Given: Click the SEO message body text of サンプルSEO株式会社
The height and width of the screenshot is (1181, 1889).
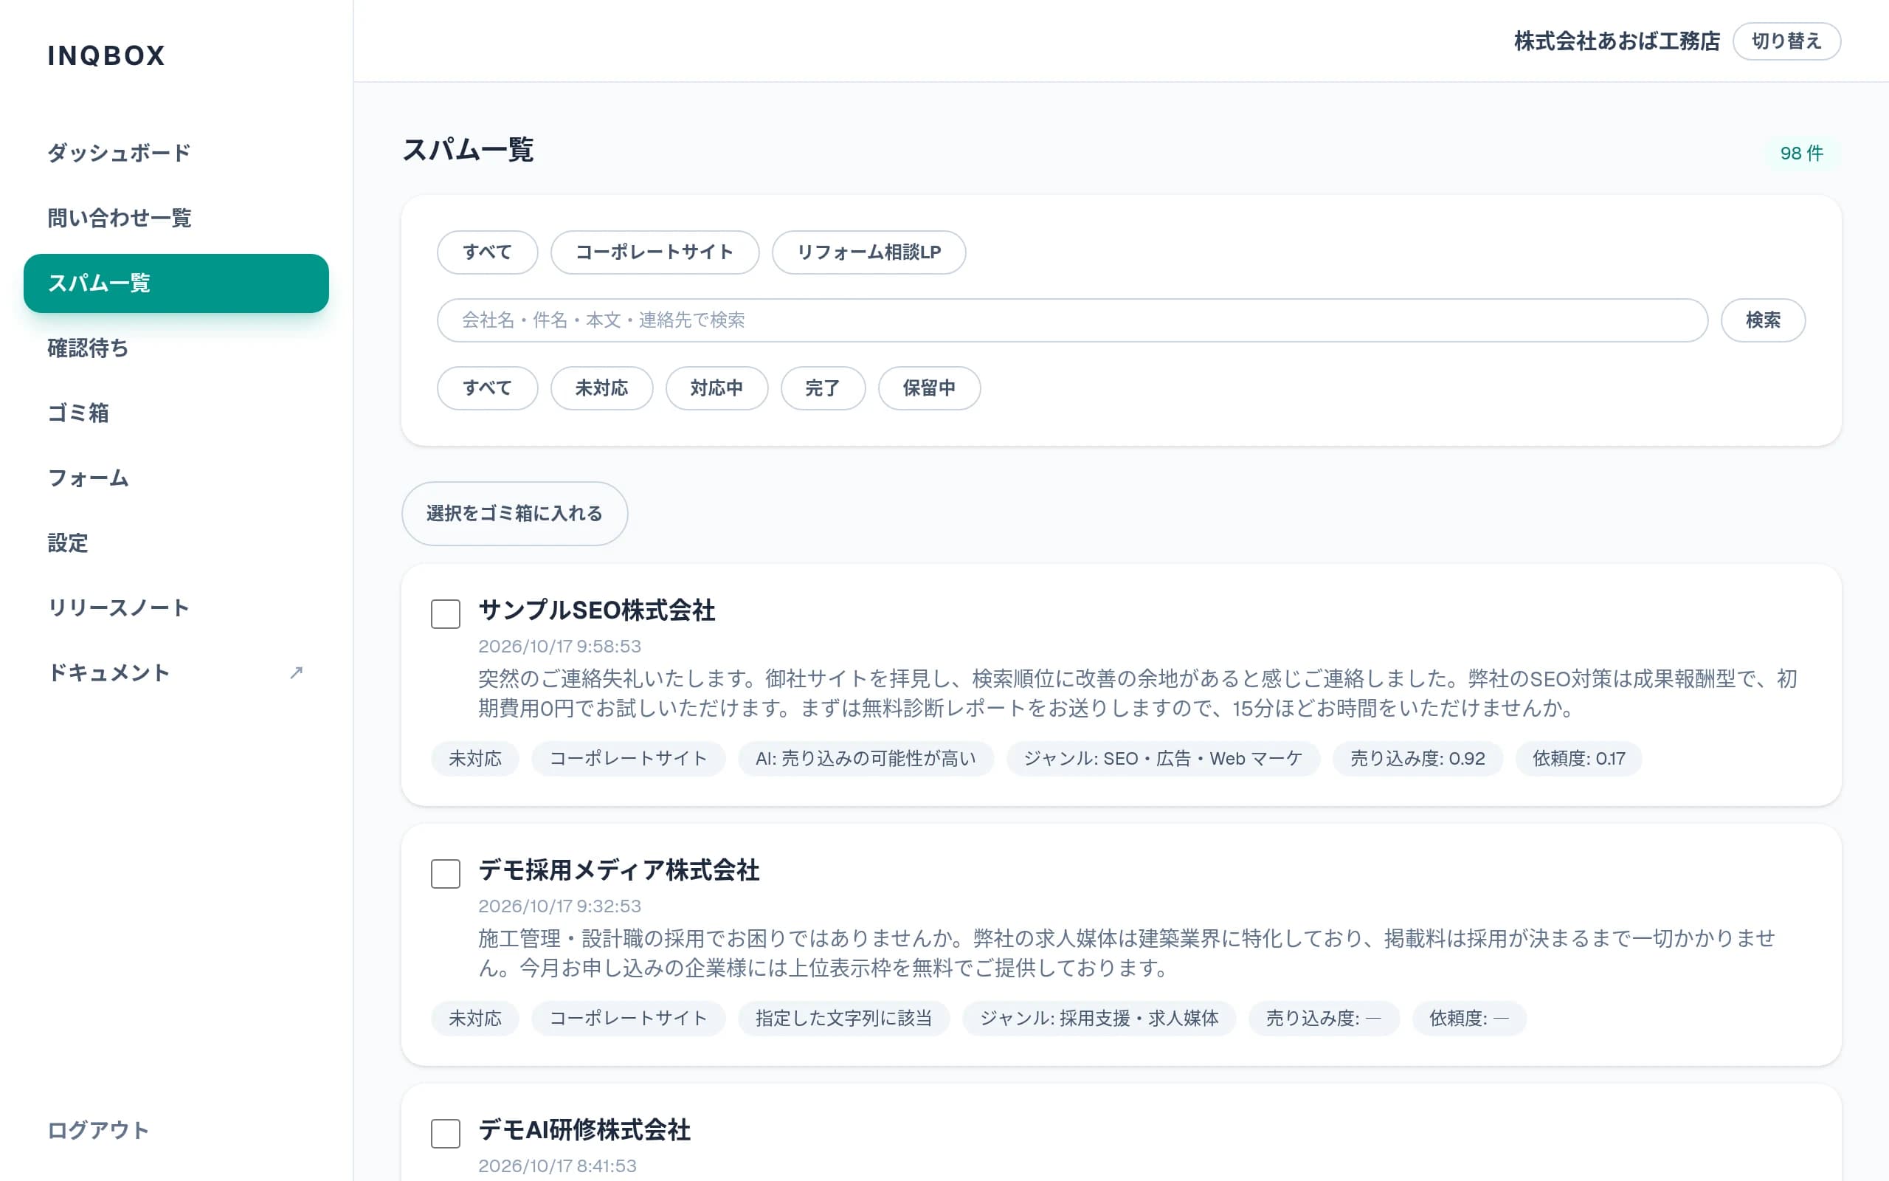Looking at the screenshot, I should pyautogui.click(x=1138, y=694).
